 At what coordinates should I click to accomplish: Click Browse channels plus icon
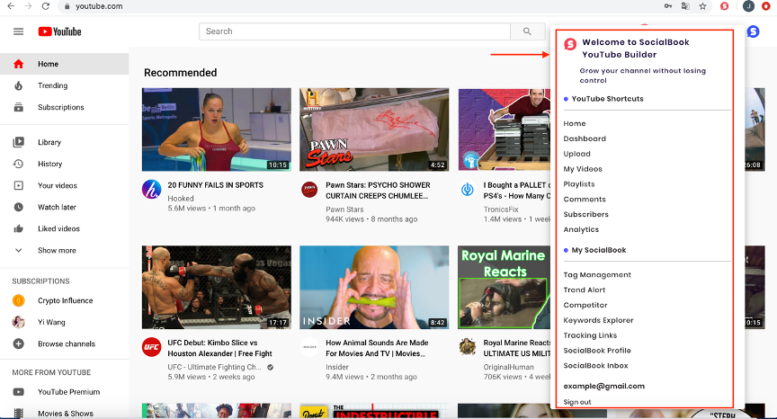pyautogui.click(x=18, y=343)
